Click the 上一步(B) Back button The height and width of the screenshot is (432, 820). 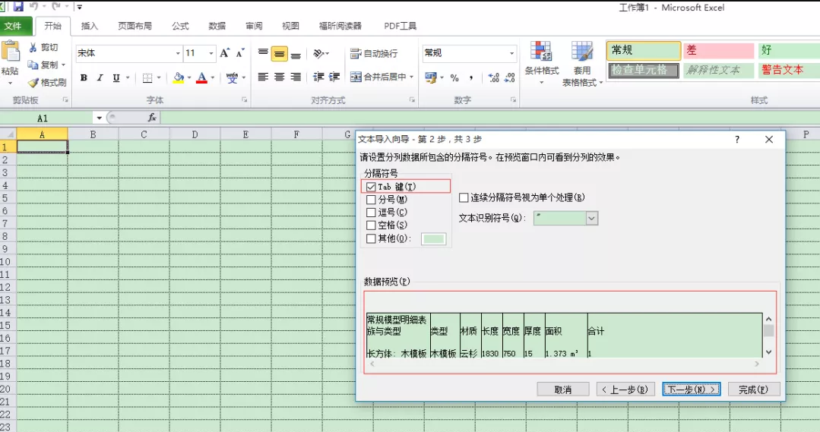pyautogui.click(x=625, y=389)
